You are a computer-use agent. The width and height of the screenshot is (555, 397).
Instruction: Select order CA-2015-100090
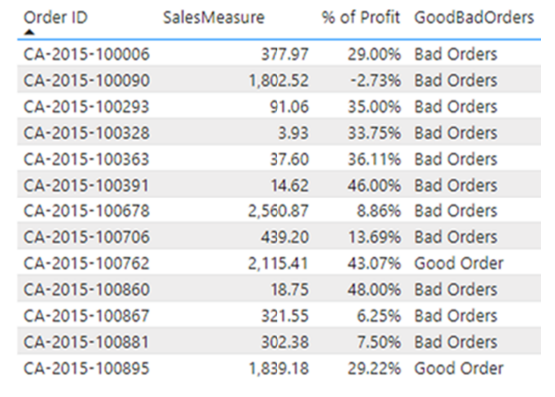(87, 81)
